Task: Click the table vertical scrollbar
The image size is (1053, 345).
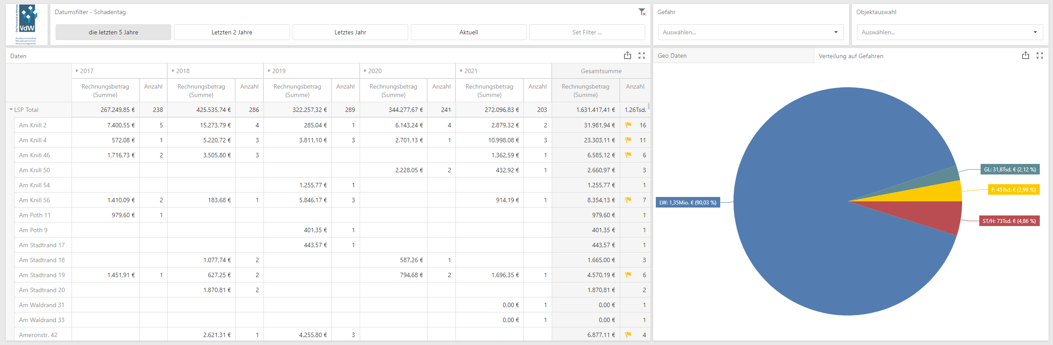Action: [x=649, y=106]
